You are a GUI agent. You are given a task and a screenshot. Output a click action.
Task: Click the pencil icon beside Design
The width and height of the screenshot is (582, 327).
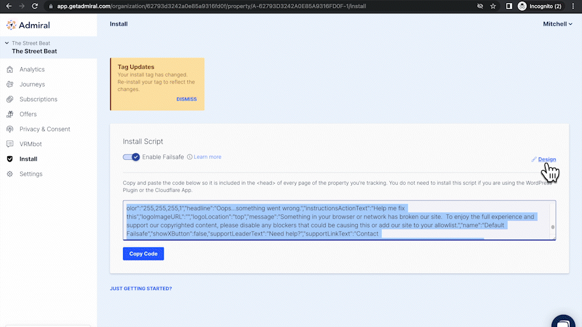pyautogui.click(x=534, y=159)
